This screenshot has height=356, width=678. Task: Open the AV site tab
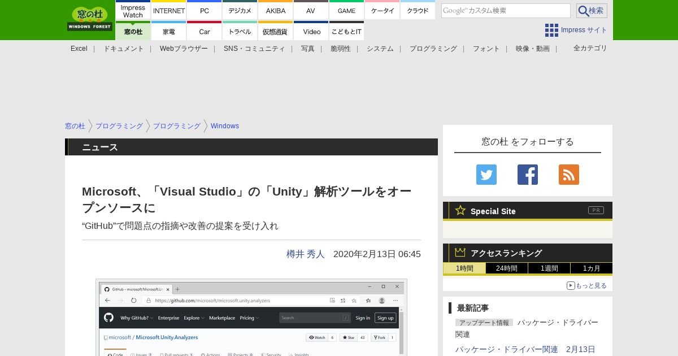tap(311, 10)
